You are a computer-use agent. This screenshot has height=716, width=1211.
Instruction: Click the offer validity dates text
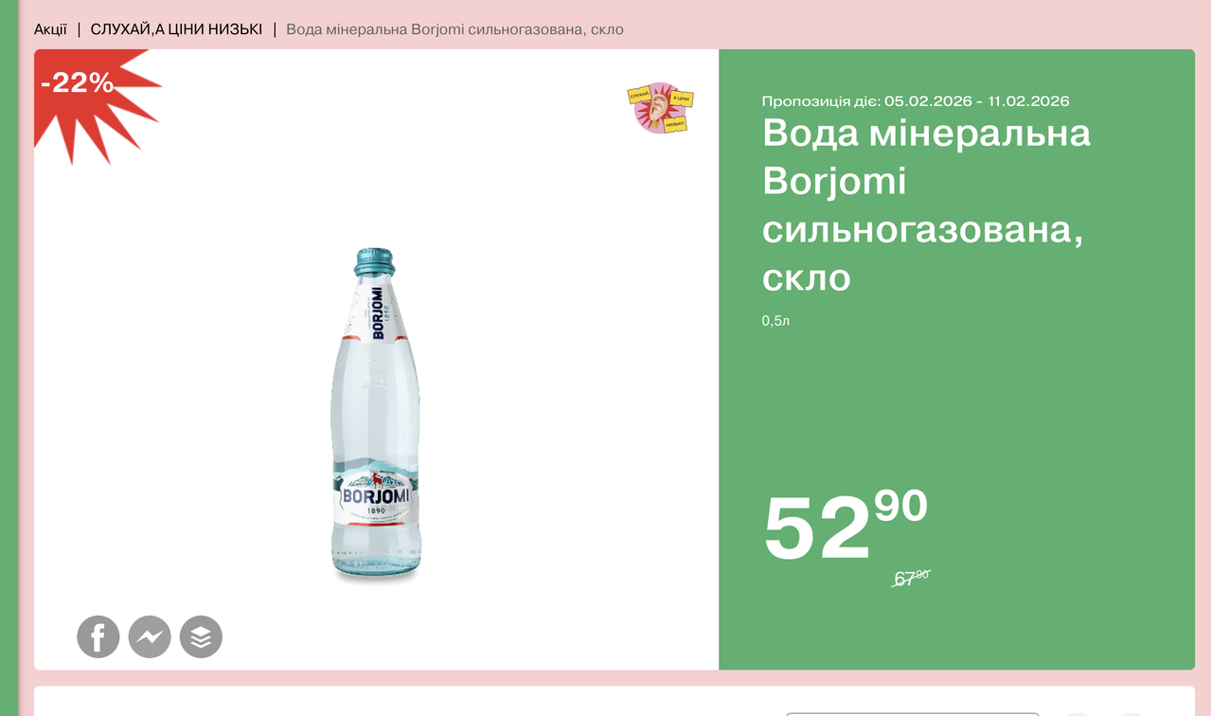[x=916, y=101]
